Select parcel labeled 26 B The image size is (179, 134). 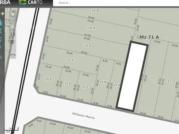point(95,11)
